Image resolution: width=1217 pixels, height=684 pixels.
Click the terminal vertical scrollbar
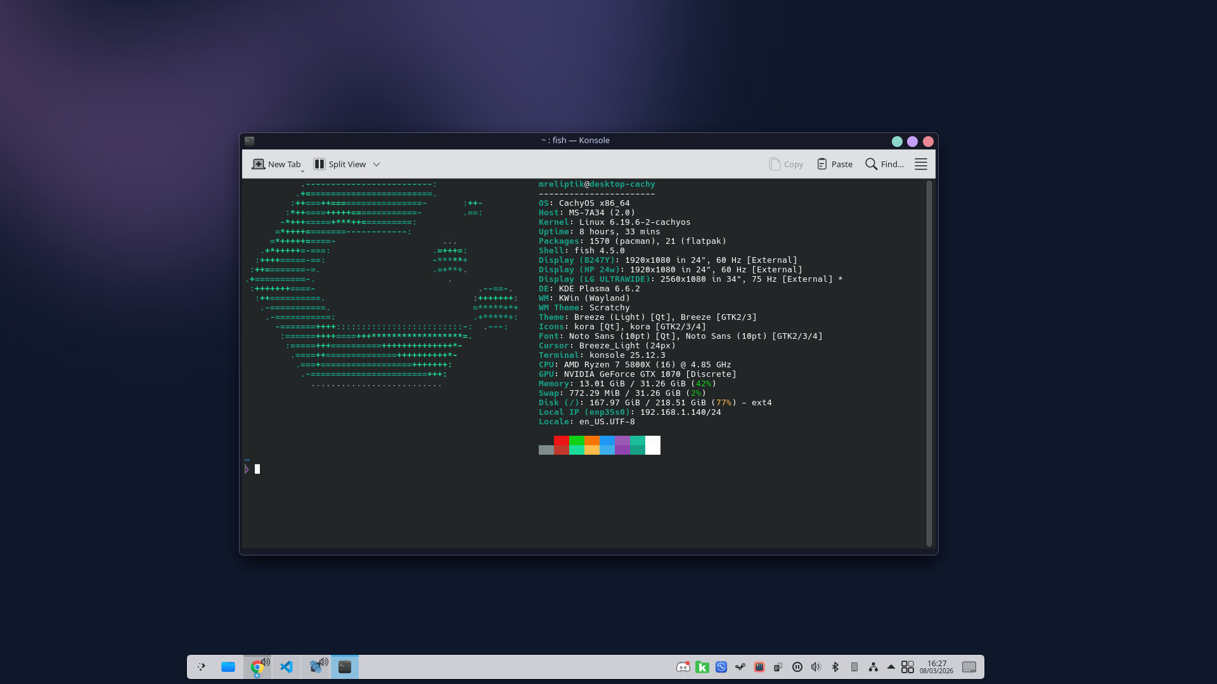tap(929, 362)
